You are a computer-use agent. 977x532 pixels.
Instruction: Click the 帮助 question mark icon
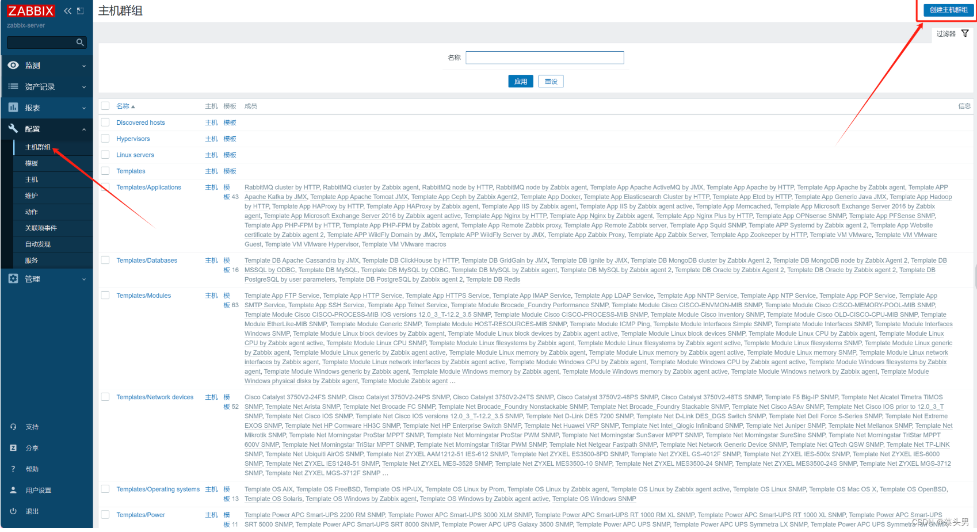[13, 469]
